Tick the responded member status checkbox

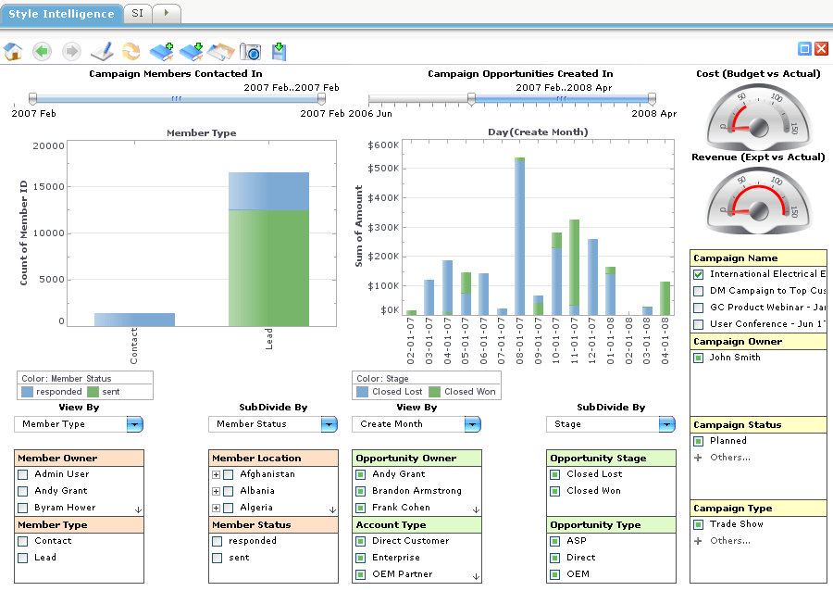[217, 541]
